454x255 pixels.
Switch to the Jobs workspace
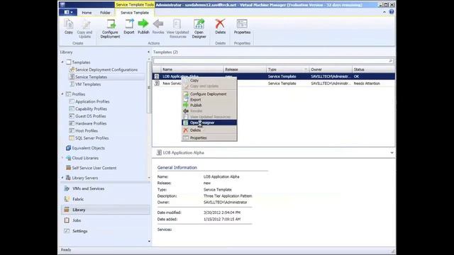coord(106,220)
